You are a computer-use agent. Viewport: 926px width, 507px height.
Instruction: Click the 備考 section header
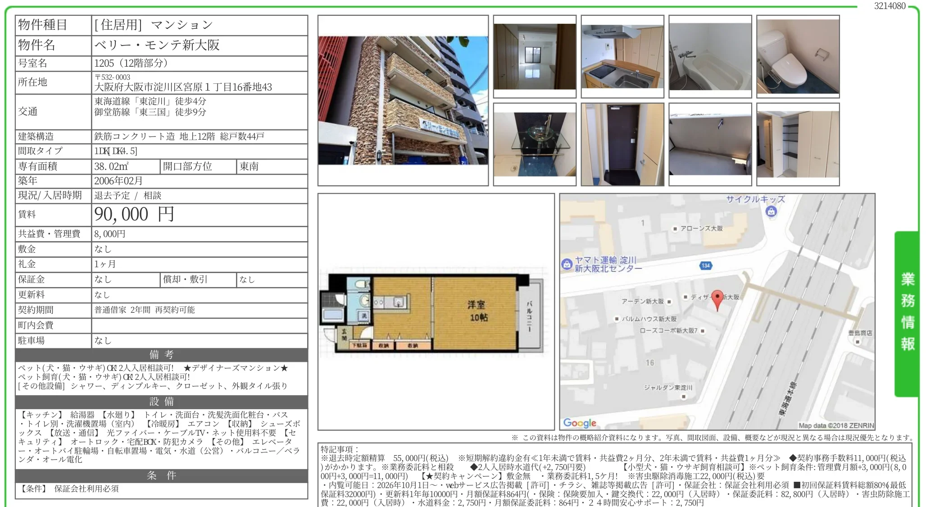pyautogui.click(x=162, y=355)
